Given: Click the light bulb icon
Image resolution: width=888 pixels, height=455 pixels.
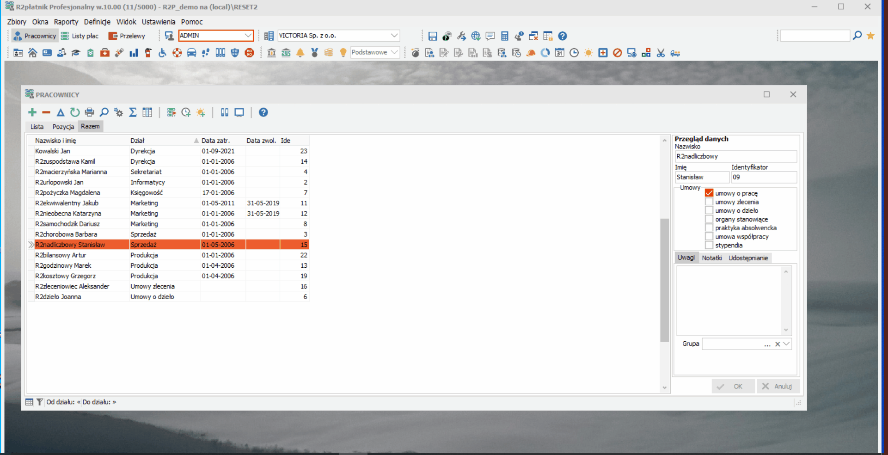Looking at the screenshot, I should [343, 53].
